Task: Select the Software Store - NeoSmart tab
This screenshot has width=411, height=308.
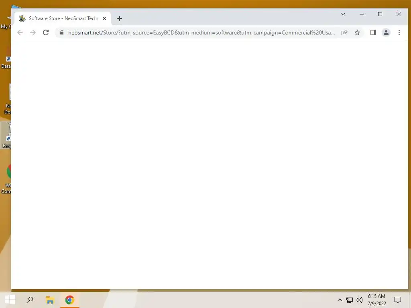Action: pos(63,18)
